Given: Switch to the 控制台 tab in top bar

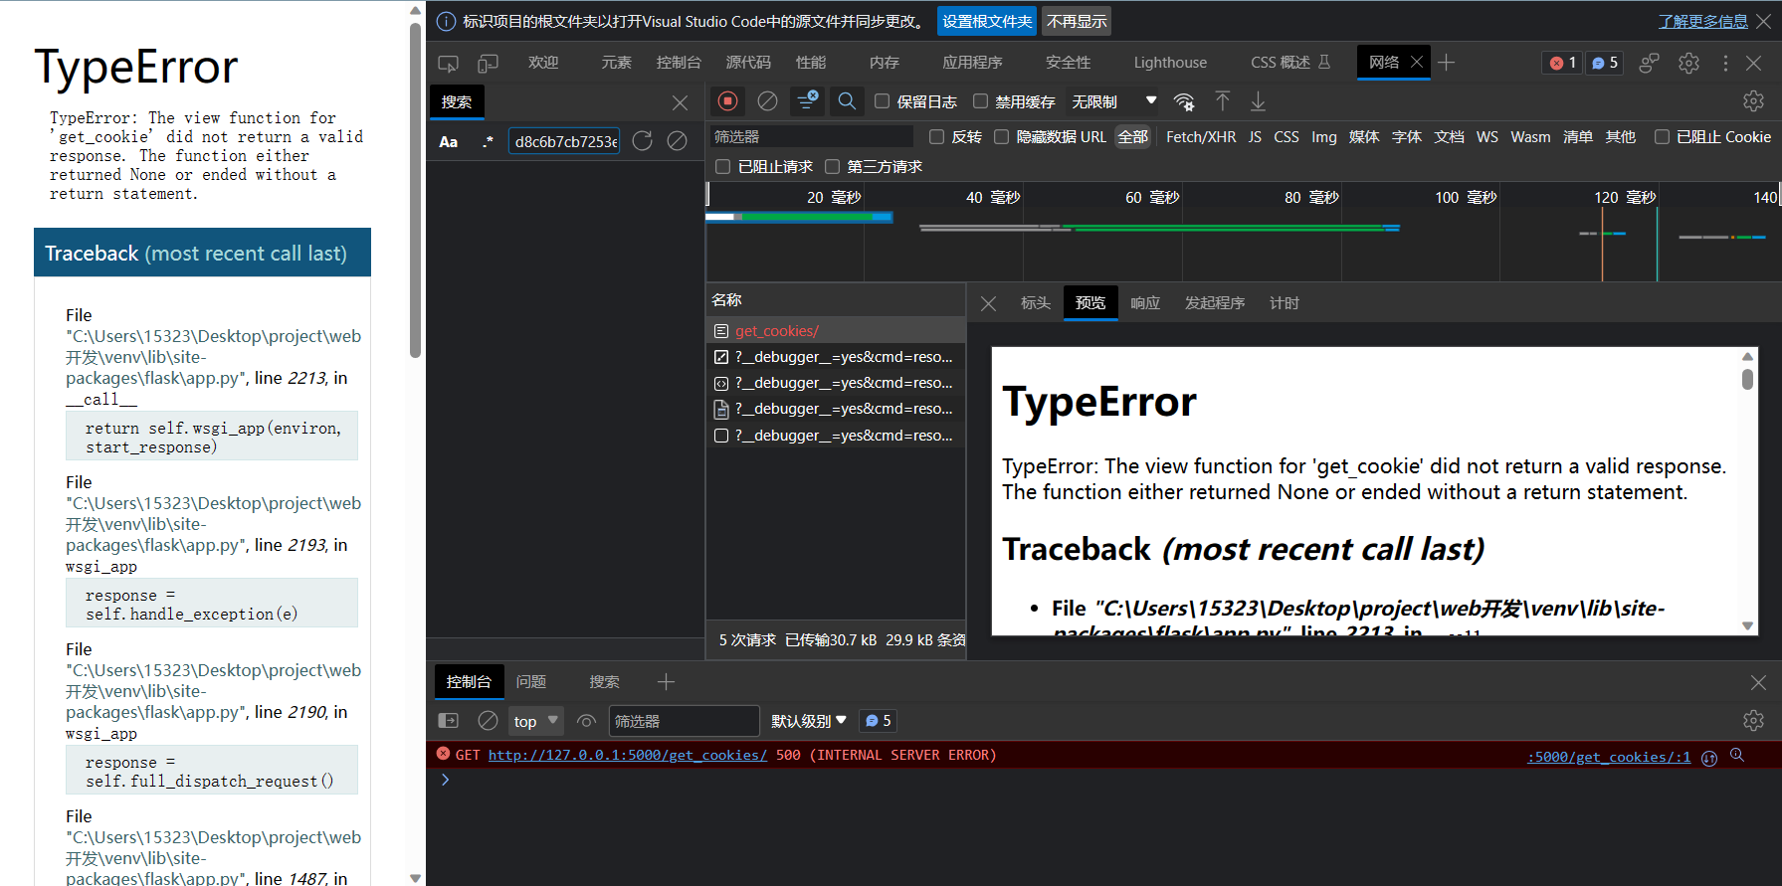Looking at the screenshot, I should point(679,63).
